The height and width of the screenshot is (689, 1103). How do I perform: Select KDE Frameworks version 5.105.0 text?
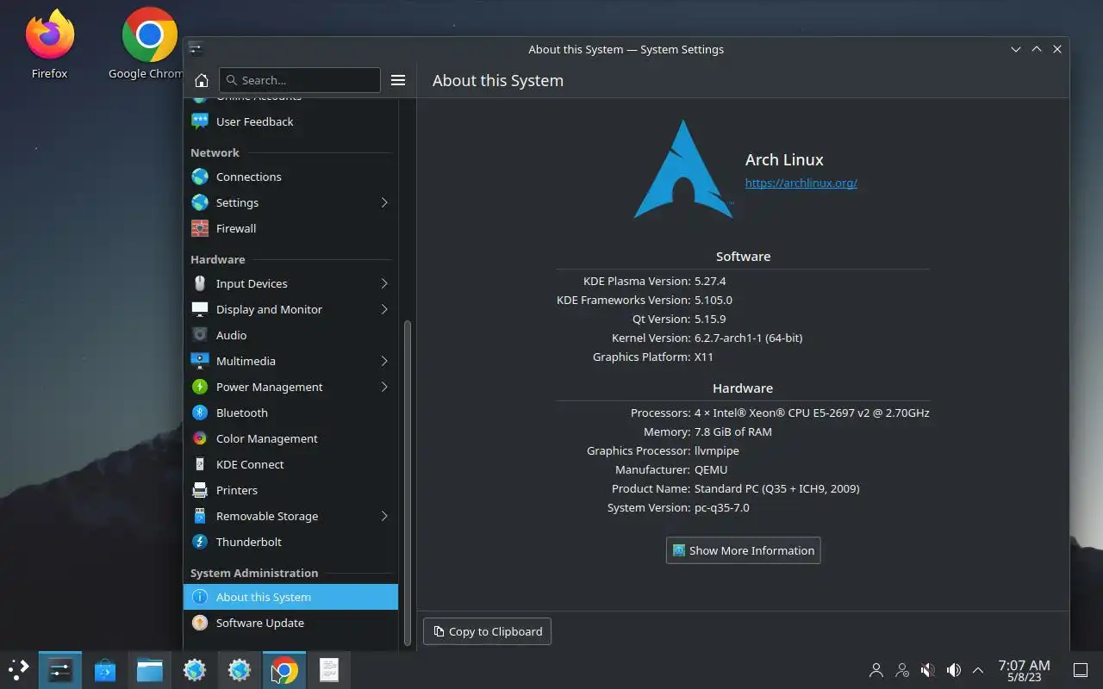point(714,300)
